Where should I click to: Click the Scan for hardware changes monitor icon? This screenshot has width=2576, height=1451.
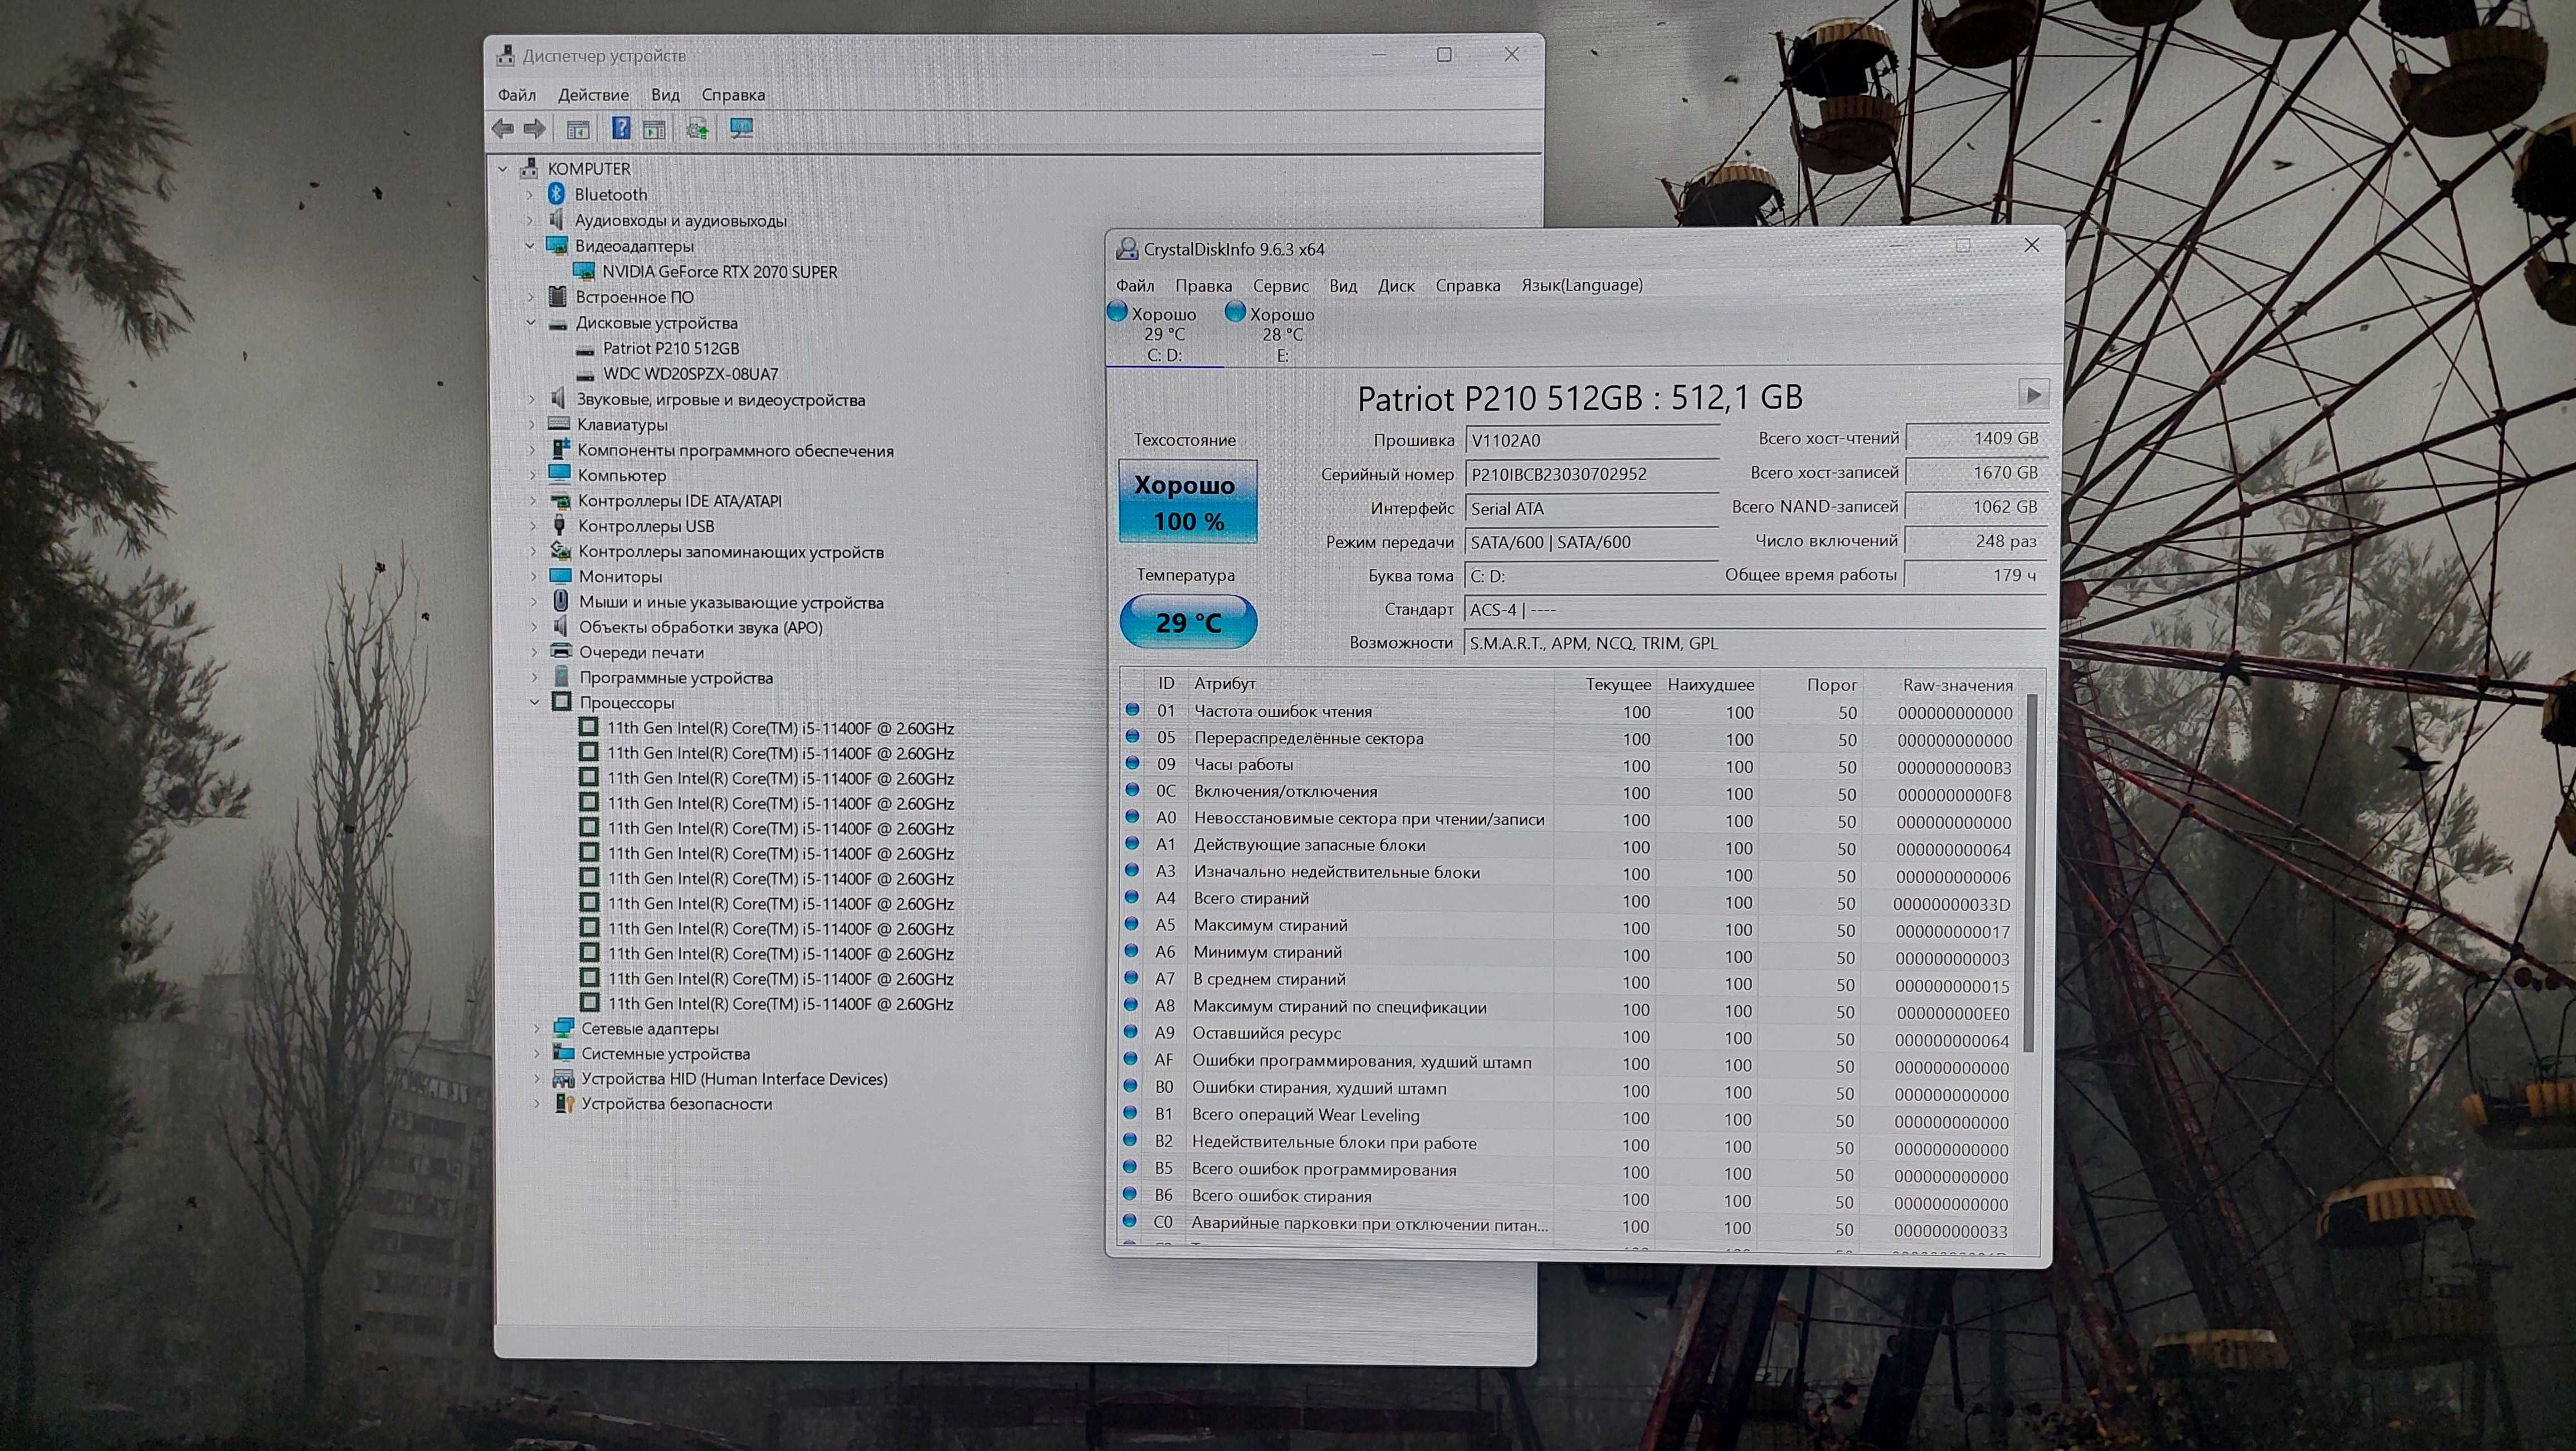point(741,128)
